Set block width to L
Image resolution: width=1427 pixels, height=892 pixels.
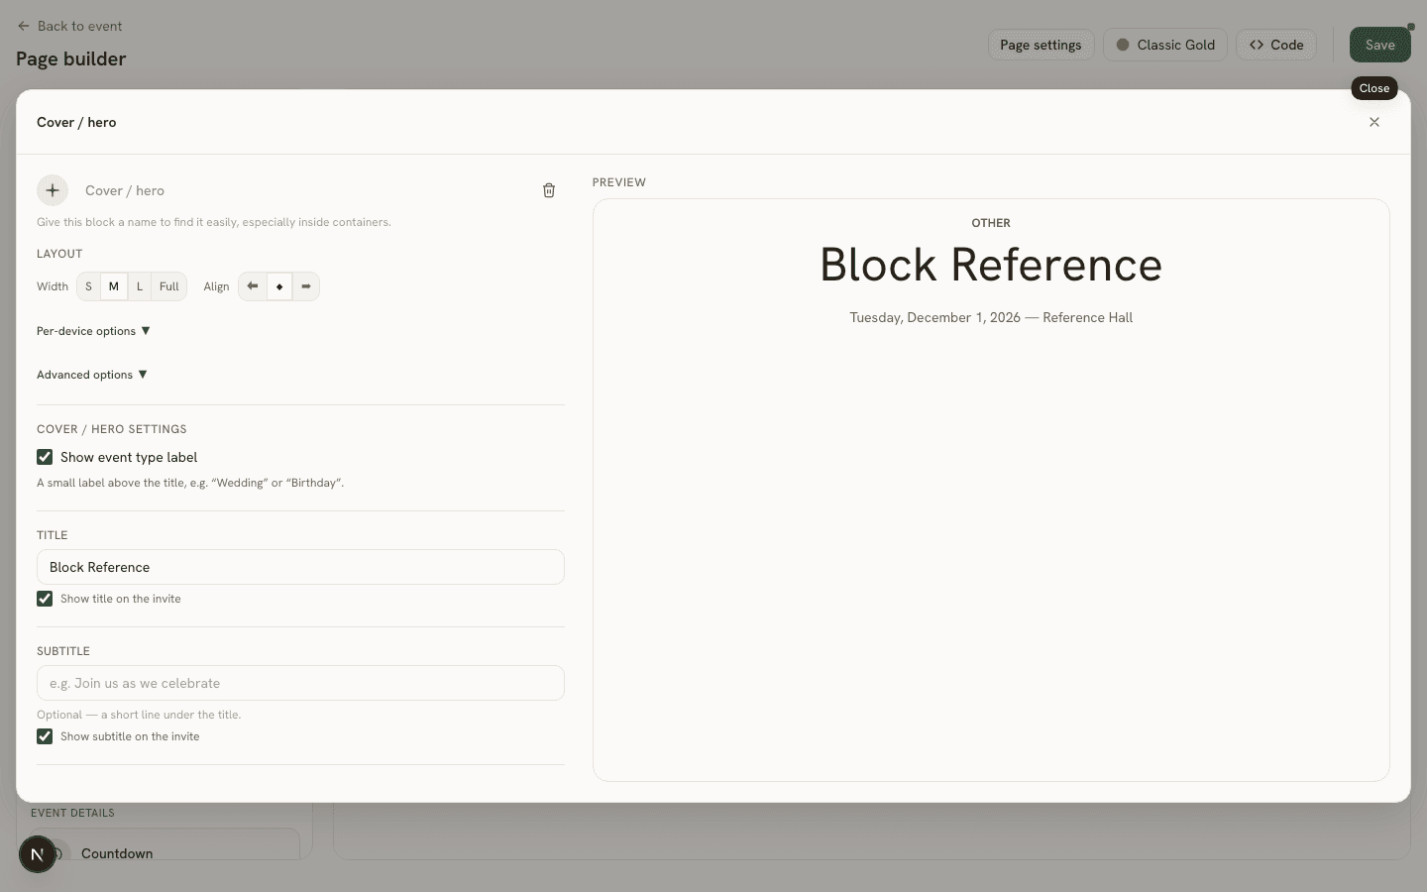[140, 286]
